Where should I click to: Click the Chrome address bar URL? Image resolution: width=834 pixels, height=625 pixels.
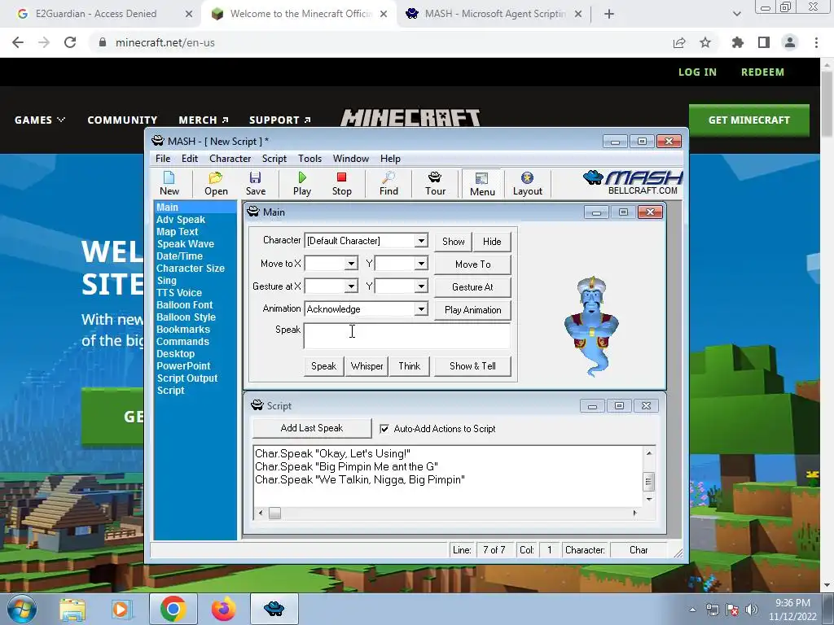165,42
